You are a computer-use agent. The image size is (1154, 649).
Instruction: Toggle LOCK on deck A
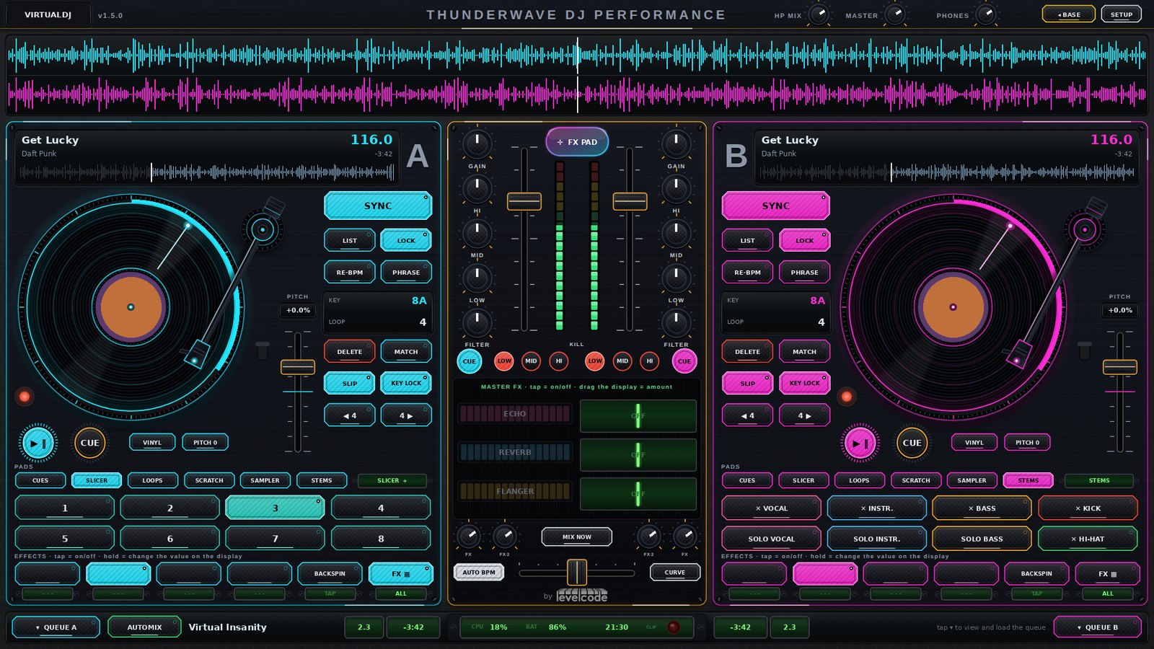(x=406, y=240)
